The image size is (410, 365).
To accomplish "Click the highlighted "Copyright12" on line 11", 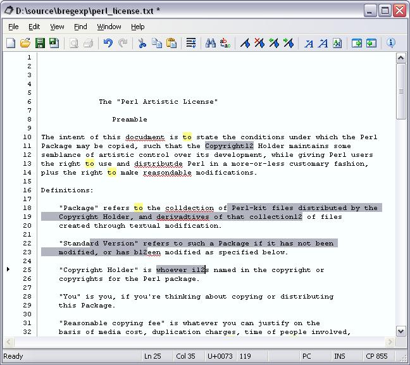I will coord(229,146).
